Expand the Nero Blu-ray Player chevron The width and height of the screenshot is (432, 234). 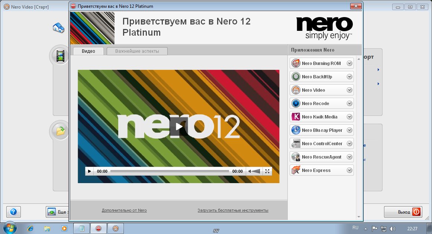349,130
